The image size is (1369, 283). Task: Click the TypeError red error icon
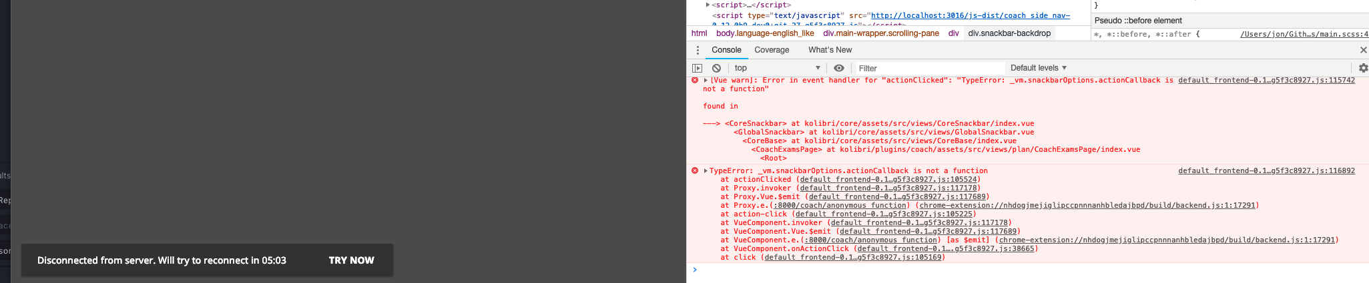pyautogui.click(x=695, y=170)
